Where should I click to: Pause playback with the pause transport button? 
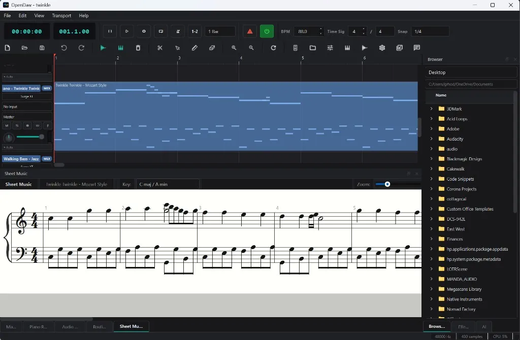[110, 31]
